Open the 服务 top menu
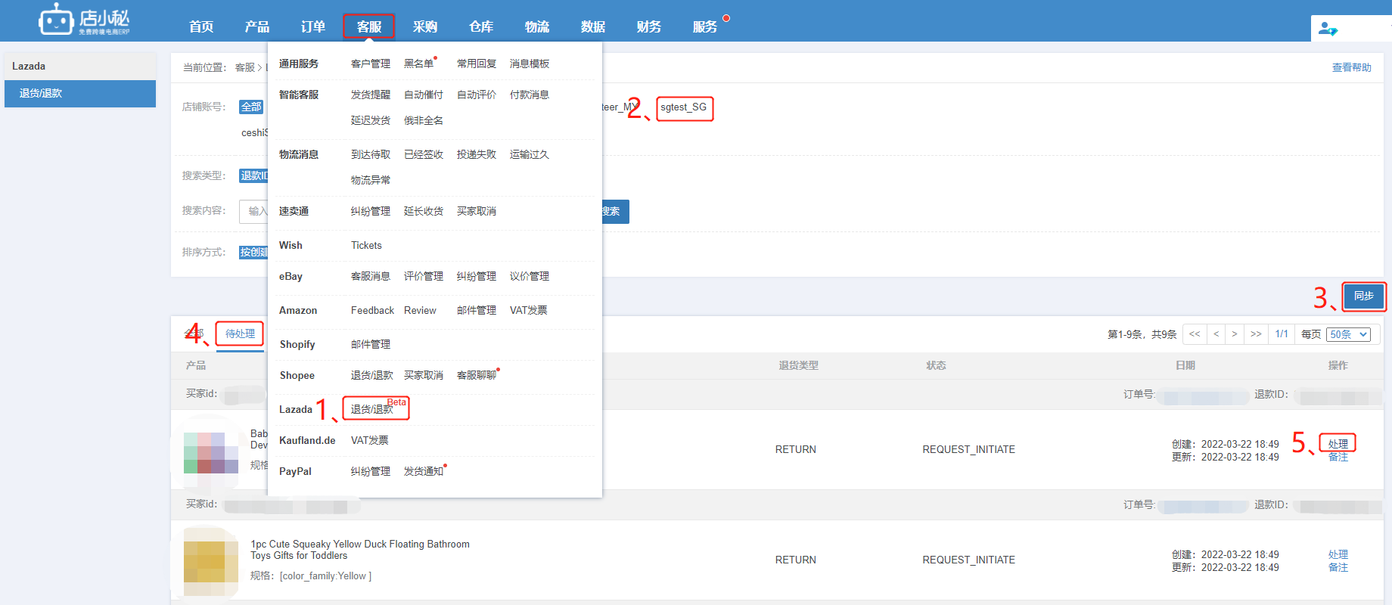This screenshot has height=605, width=1392. point(705,26)
